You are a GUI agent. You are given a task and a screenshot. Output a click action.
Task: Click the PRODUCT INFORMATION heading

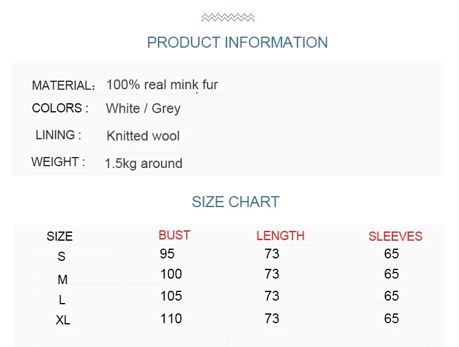point(237,42)
